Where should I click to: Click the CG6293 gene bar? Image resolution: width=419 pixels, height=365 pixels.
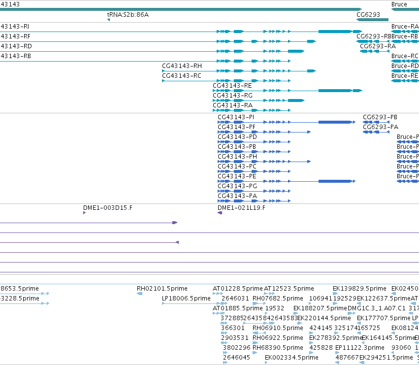point(372,20)
